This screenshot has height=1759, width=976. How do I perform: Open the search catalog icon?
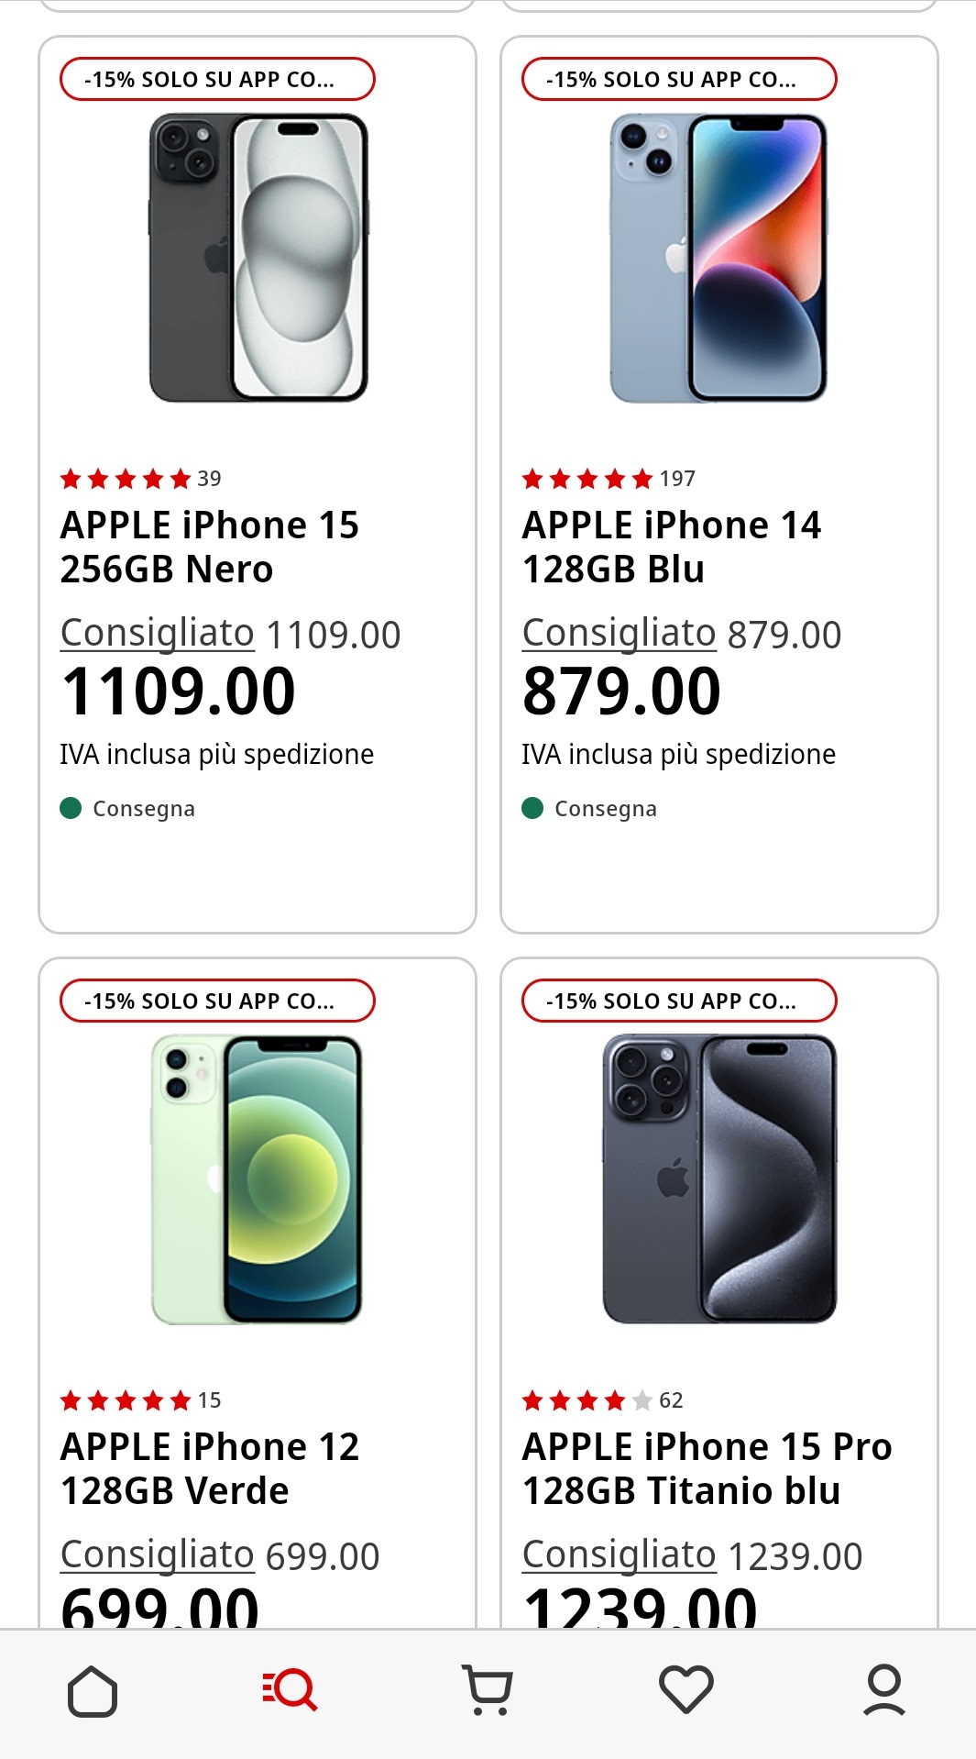pyautogui.click(x=291, y=1689)
